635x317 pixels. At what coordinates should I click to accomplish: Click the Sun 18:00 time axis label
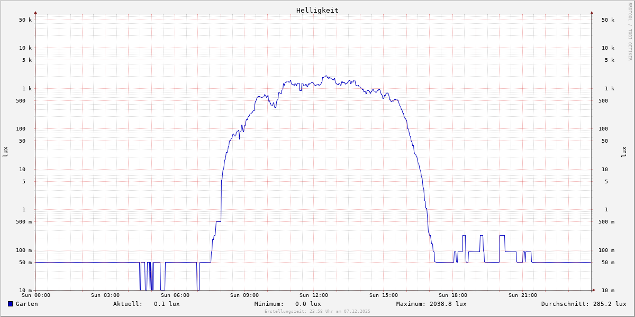point(453,295)
